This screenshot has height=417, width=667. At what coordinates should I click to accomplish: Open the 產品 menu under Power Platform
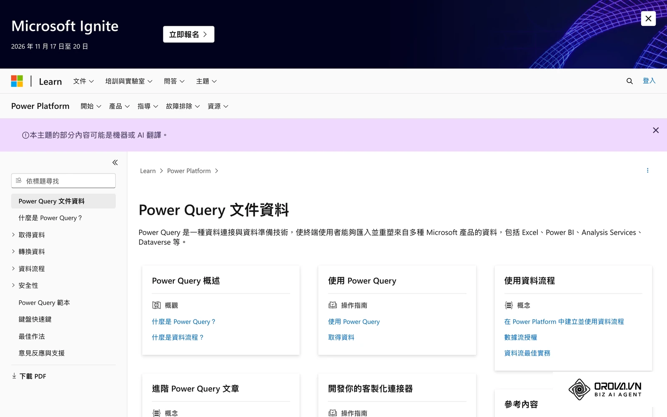pyautogui.click(x=119, y=106)
